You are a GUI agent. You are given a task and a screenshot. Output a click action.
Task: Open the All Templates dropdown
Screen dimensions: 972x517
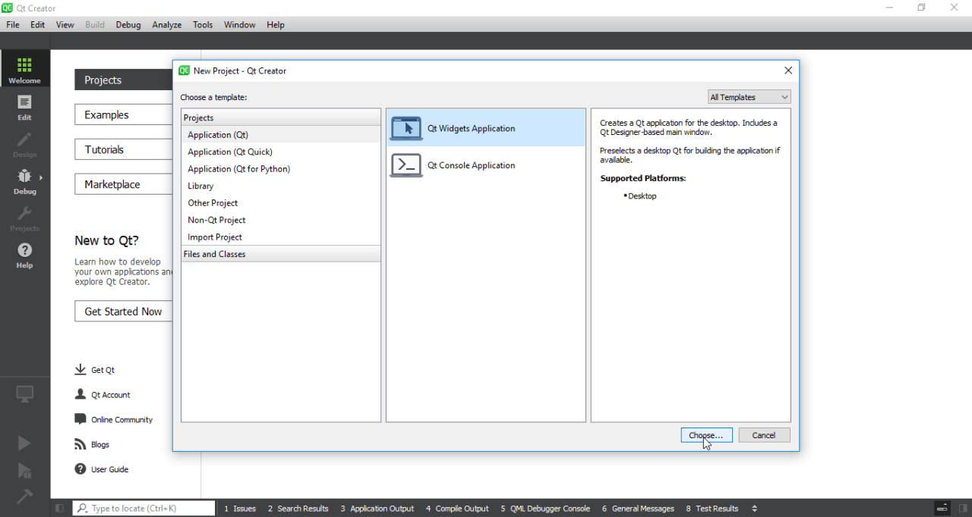pos(749,96)
